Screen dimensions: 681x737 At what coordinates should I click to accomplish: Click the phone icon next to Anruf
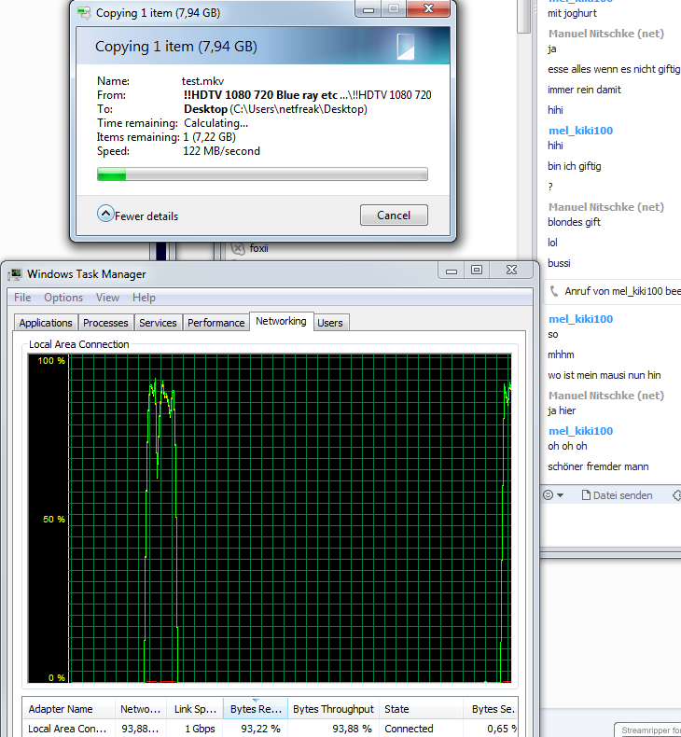(554, 291)
